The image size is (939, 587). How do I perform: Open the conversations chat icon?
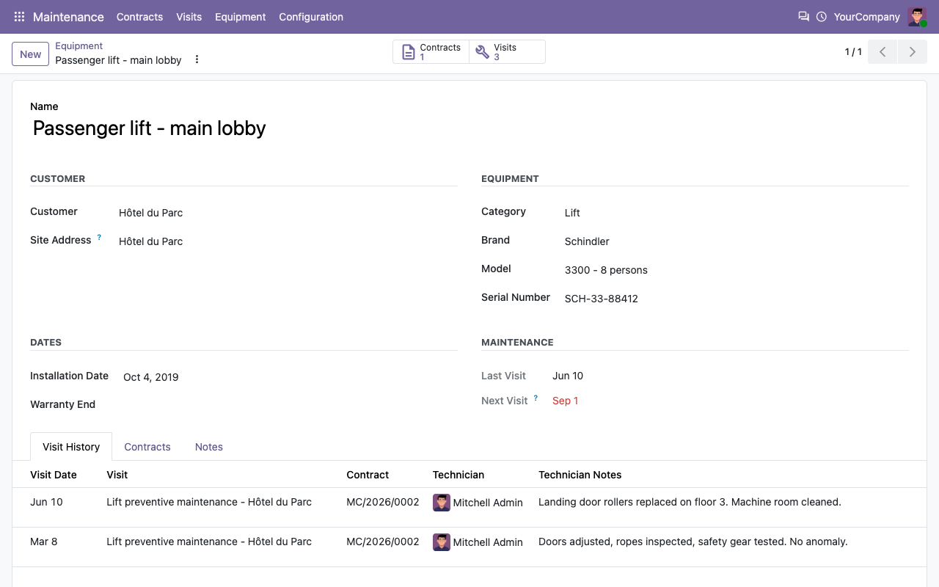(x=803, y=17)
